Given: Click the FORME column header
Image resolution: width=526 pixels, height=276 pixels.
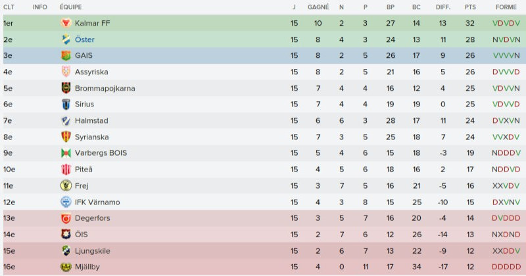Looking at the screenshot, I should point(506,7).
